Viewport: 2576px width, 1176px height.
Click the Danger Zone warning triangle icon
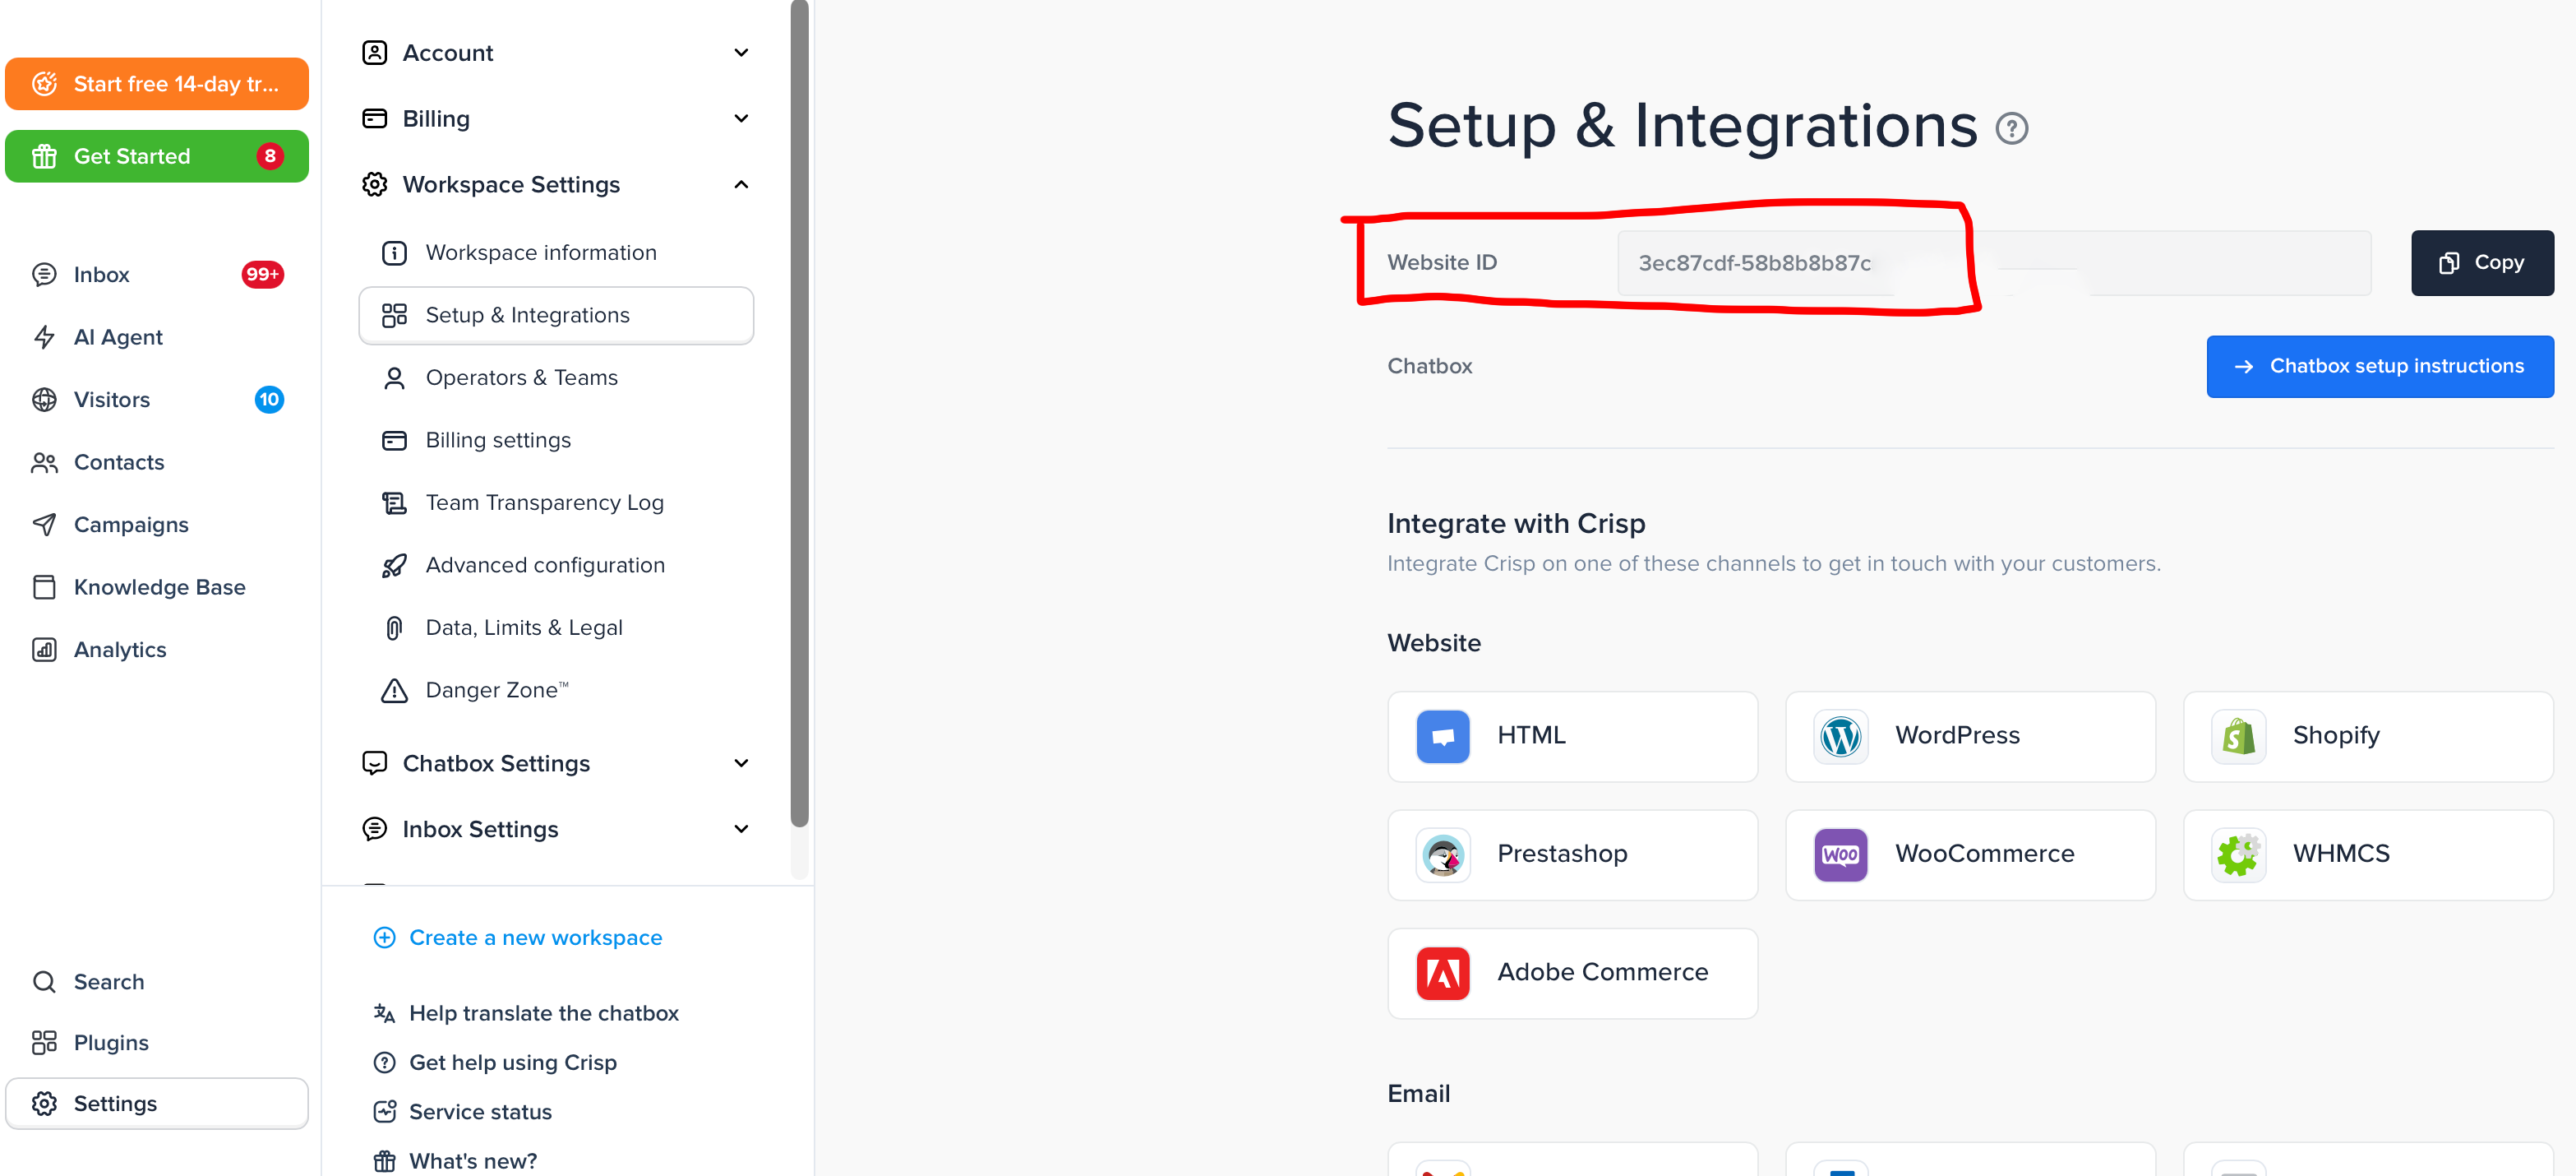pyautogui.click(x=394, y=691)
